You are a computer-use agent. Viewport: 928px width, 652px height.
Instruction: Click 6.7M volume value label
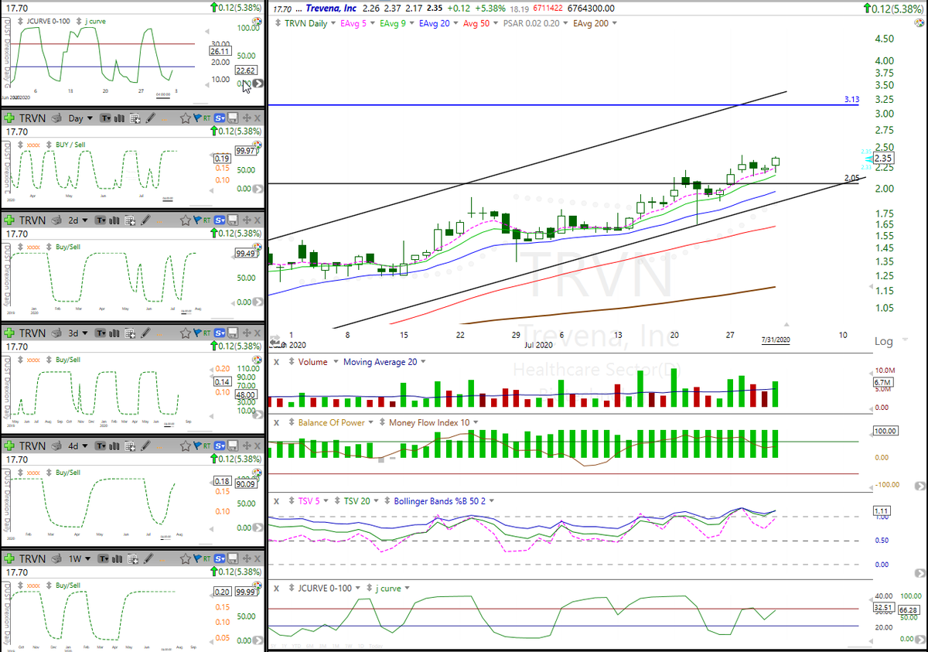pos(883,382)
